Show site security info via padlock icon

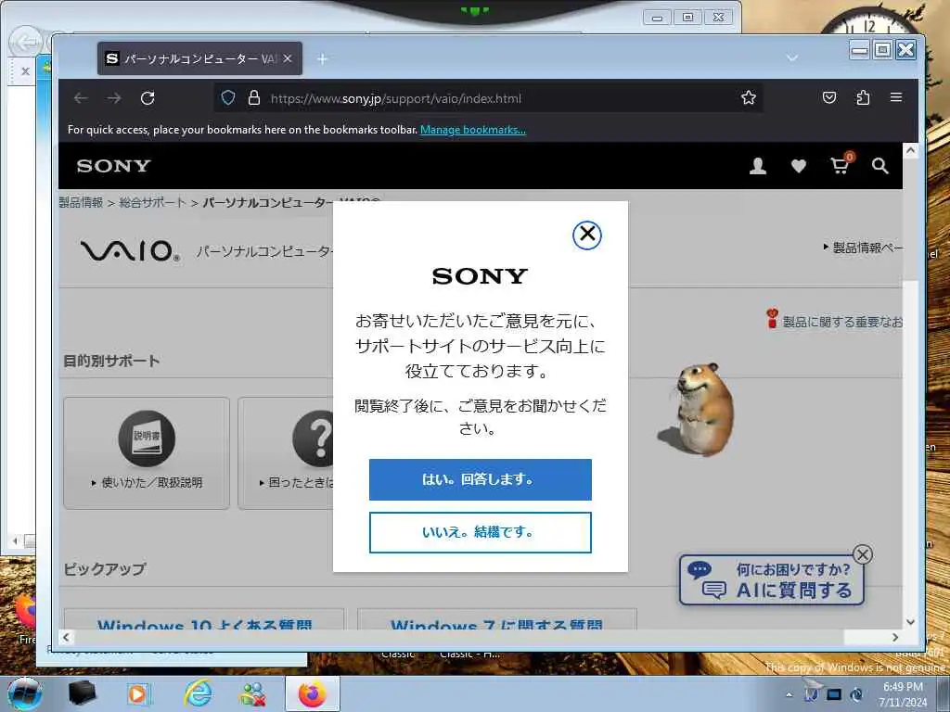254,97
